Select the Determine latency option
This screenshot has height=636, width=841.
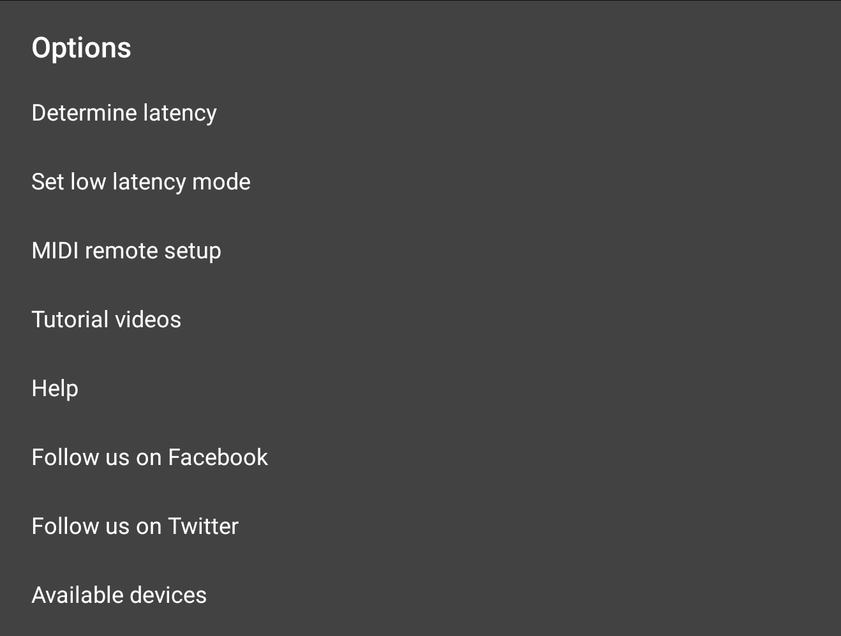(x=124, y=113)
